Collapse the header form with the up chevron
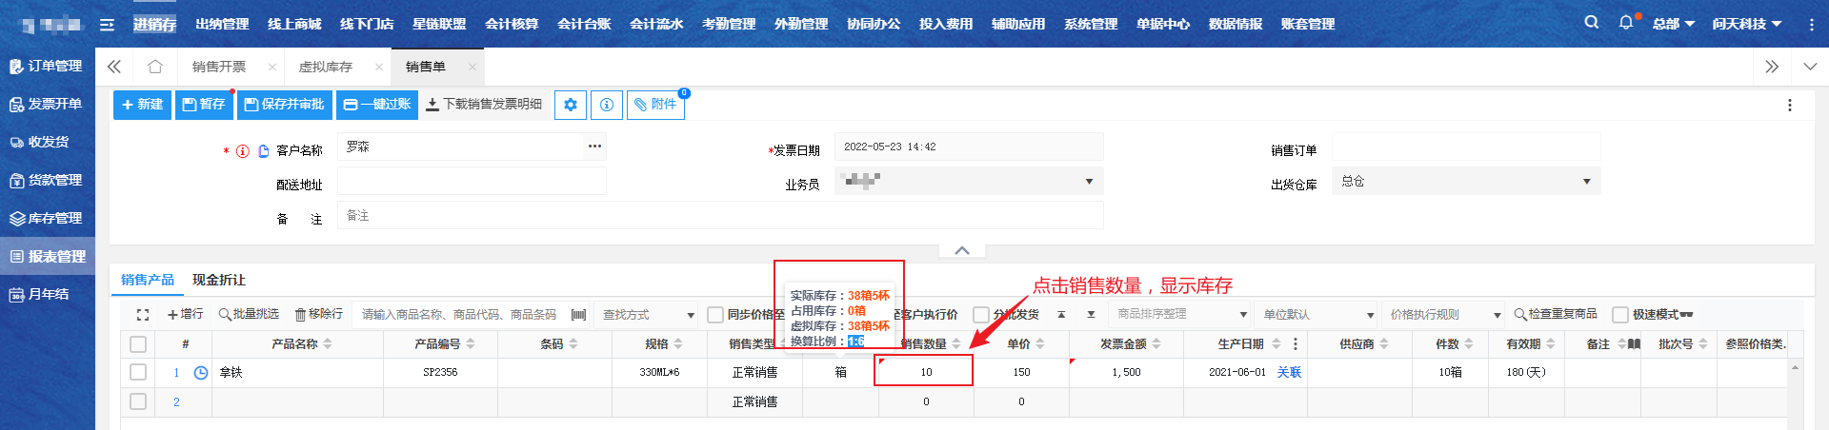Image resolution: width=1829 pixels, height=430 pixels. click(x=962, y=250)
